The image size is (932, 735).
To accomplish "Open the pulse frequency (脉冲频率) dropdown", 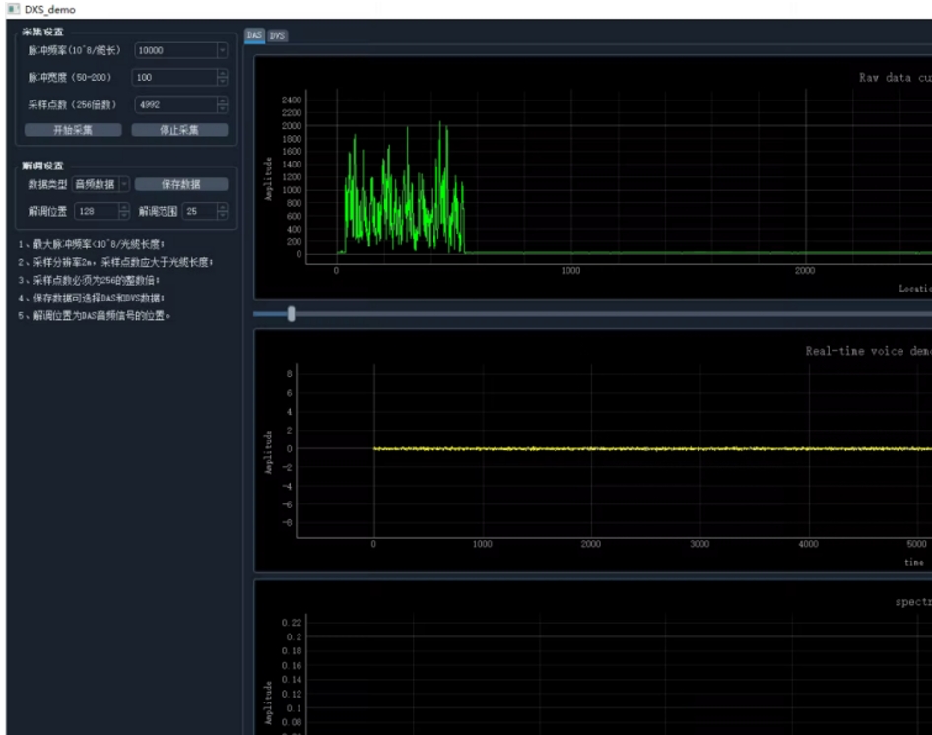I will (221, 50).
